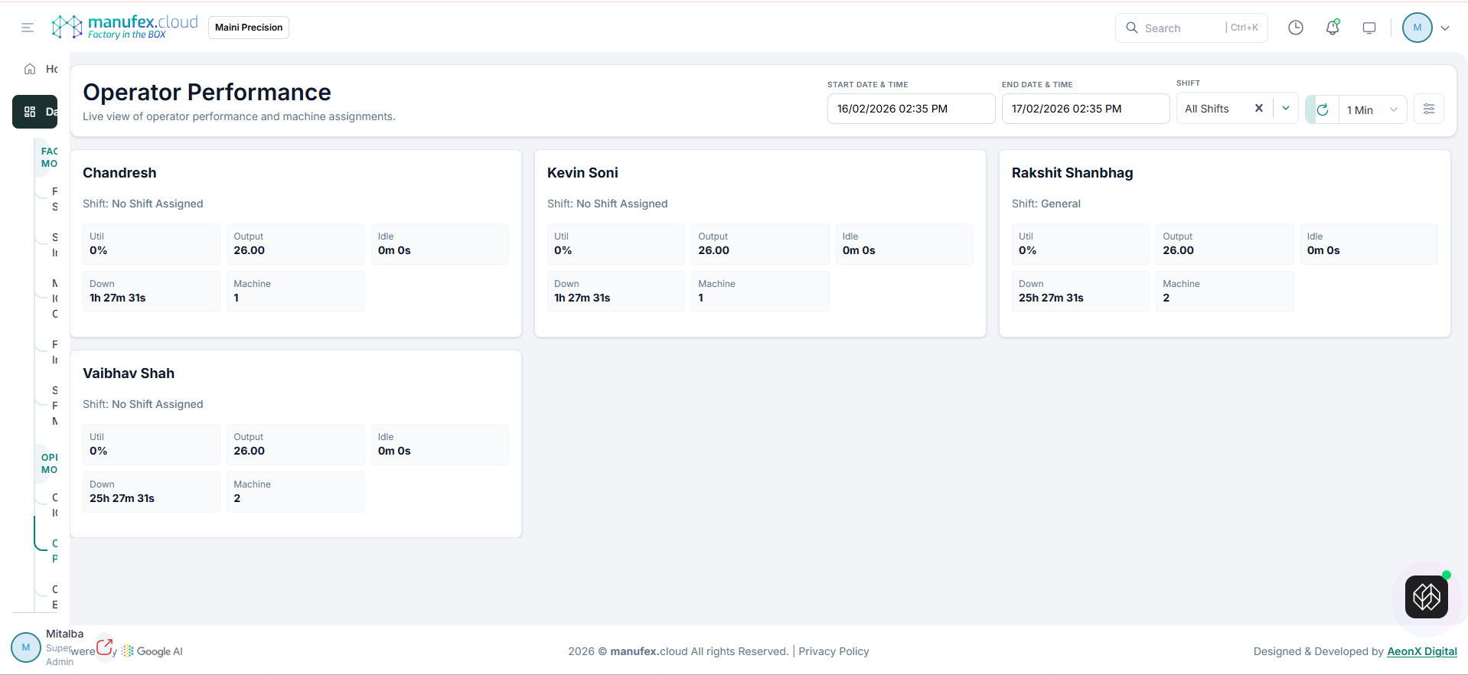1468x675 pixels.
Task: Open the clock history icon in header
Action: pyautogui.click(x=1295, y=28)
